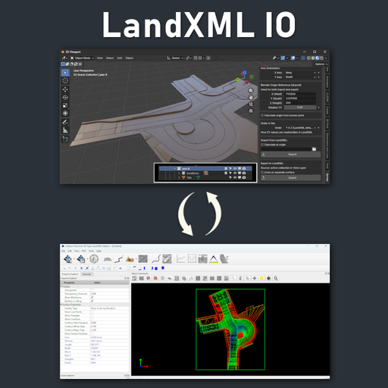
Task: Select the Annotate tool in Blender
Action: coord(65,122)
